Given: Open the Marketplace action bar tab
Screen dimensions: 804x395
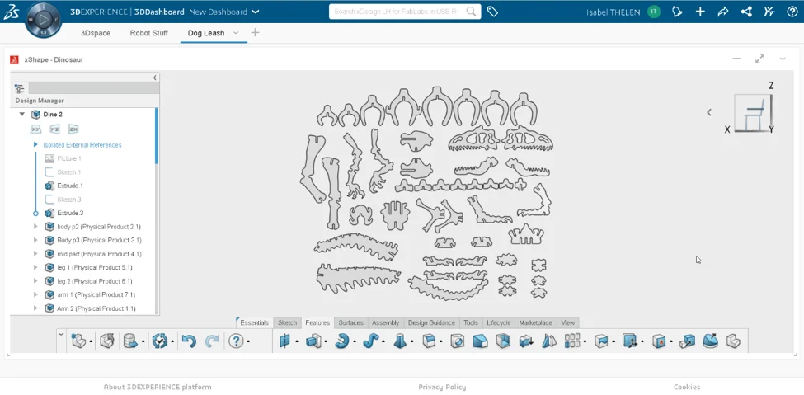Looking at the screenshot, I should click(535, 322).
